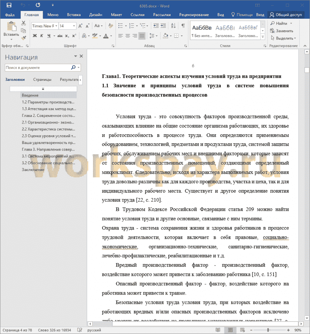Collapse the ribbon with the chevron
310x334 pixels.
coord(305,45)
